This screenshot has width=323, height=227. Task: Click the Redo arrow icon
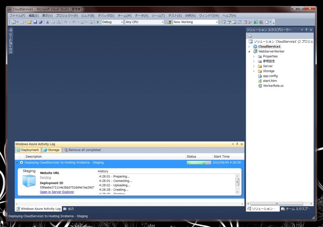tap(74, 22)
